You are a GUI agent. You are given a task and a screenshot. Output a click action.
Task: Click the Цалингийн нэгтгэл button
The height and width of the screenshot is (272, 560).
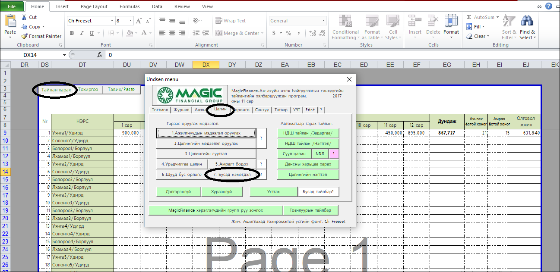308,175
